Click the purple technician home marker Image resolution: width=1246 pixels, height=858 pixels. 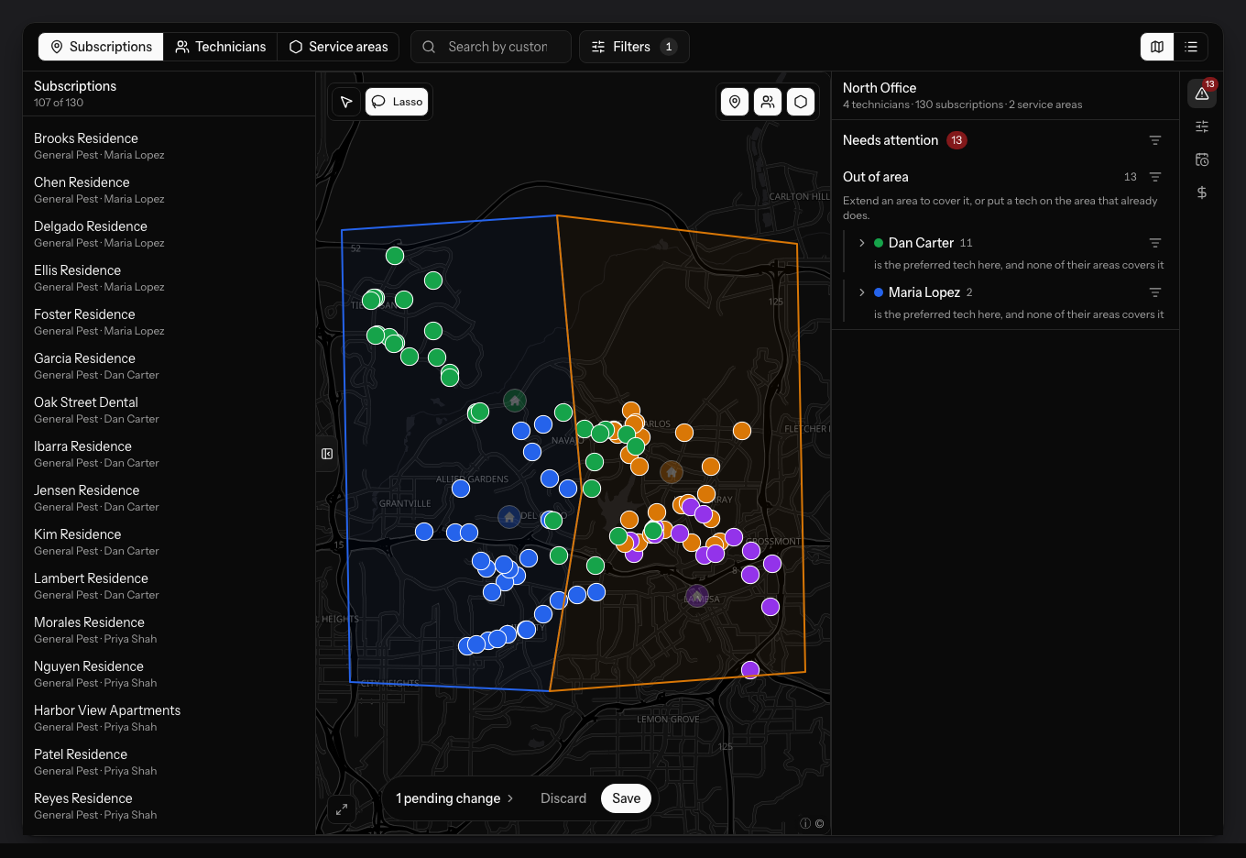tap(697, 597)
